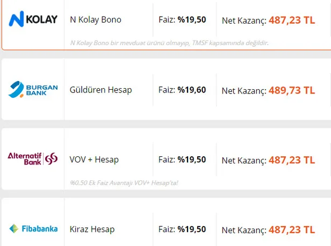This screenshot has width=331, height=246.
Task: Open the N Kolay Bono product
Action: tap(96, 20)
